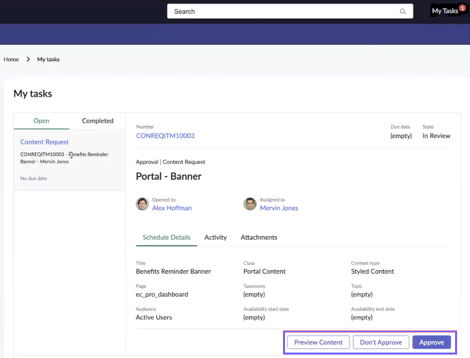470x358 pixels.
Task: Open Alex Hoffman's profile link
Action: pyautogui.click(x=172, y=208)
